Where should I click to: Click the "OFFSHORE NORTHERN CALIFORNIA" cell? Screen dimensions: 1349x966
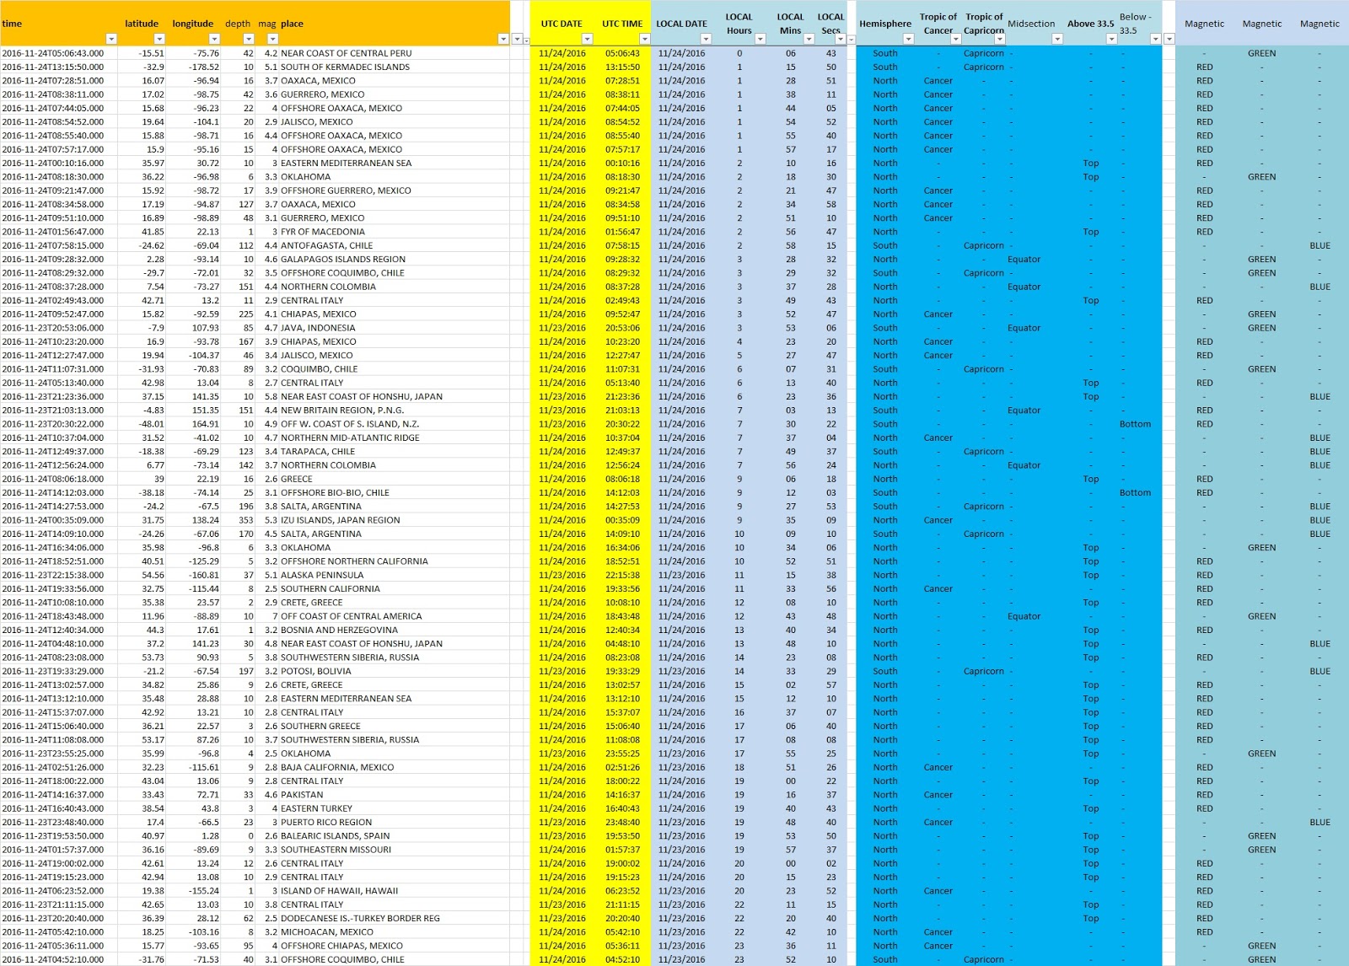click(395, 561)
